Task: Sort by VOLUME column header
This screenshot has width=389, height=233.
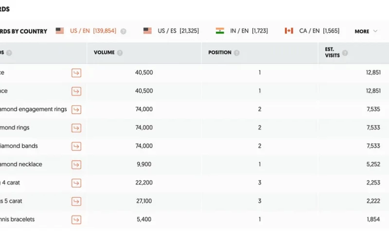Action: click(104, 52)
